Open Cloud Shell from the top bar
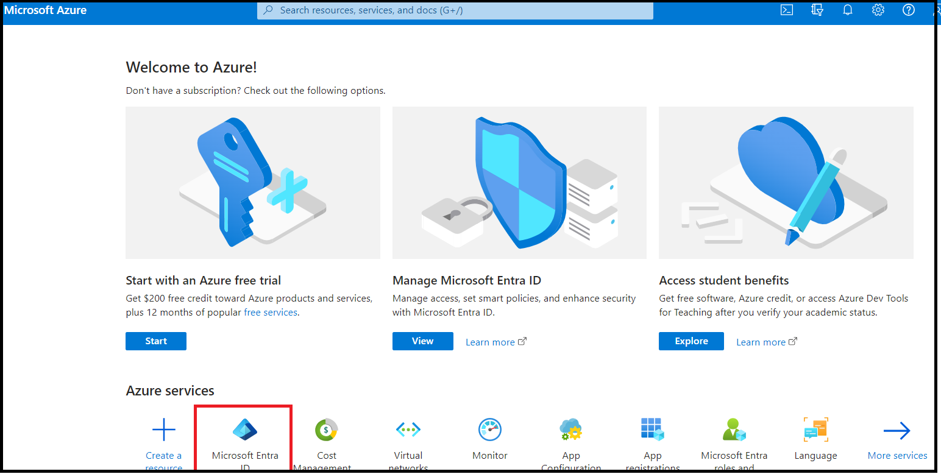This screenshot has height=474, width=941. click(787, 10)
